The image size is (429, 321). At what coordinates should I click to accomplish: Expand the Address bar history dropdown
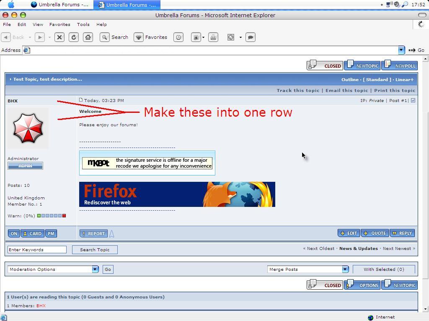401,50
